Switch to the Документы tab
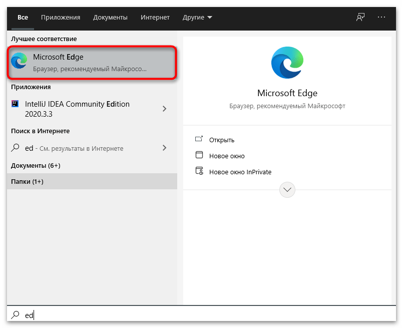 point(110,17)
